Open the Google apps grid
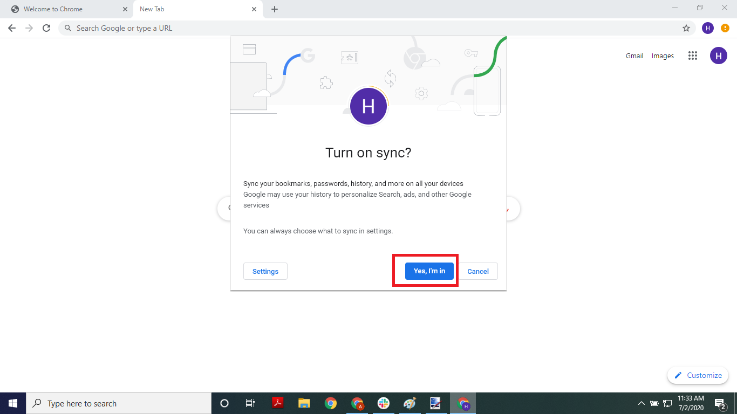 (x=693, y=56)
